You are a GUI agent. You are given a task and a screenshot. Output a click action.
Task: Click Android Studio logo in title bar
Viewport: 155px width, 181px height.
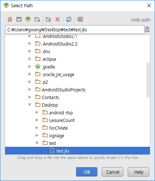[x=6, y=5]
